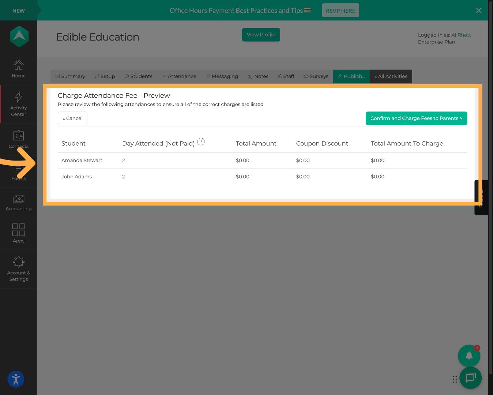
Task: Open Forms from the sidebar
Action: 18,172
